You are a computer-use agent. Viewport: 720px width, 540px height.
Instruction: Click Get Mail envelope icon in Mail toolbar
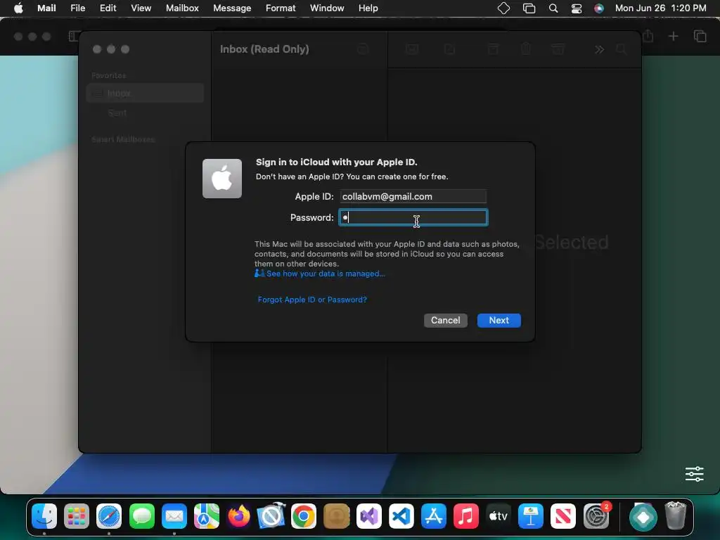tap(412, 49)
